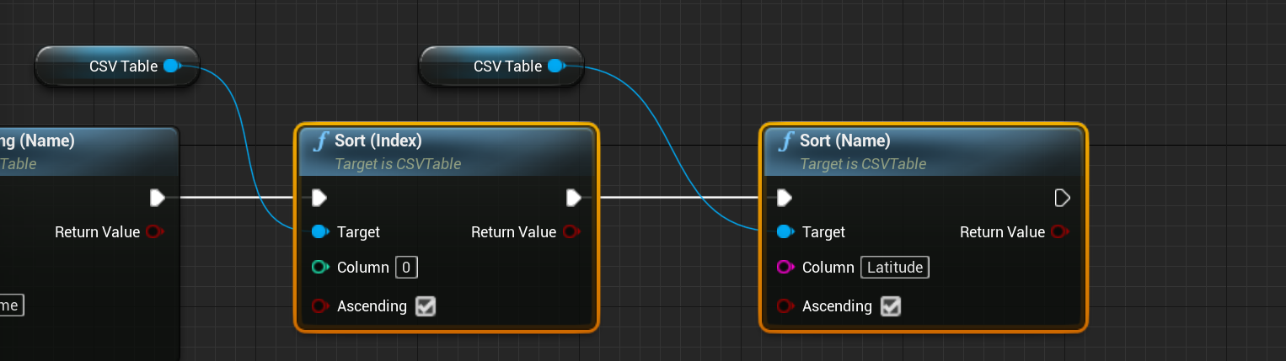Click the Column field containing Latitude
The height and width of the screenshot is (361, 1286).
(x=894, y=268)
